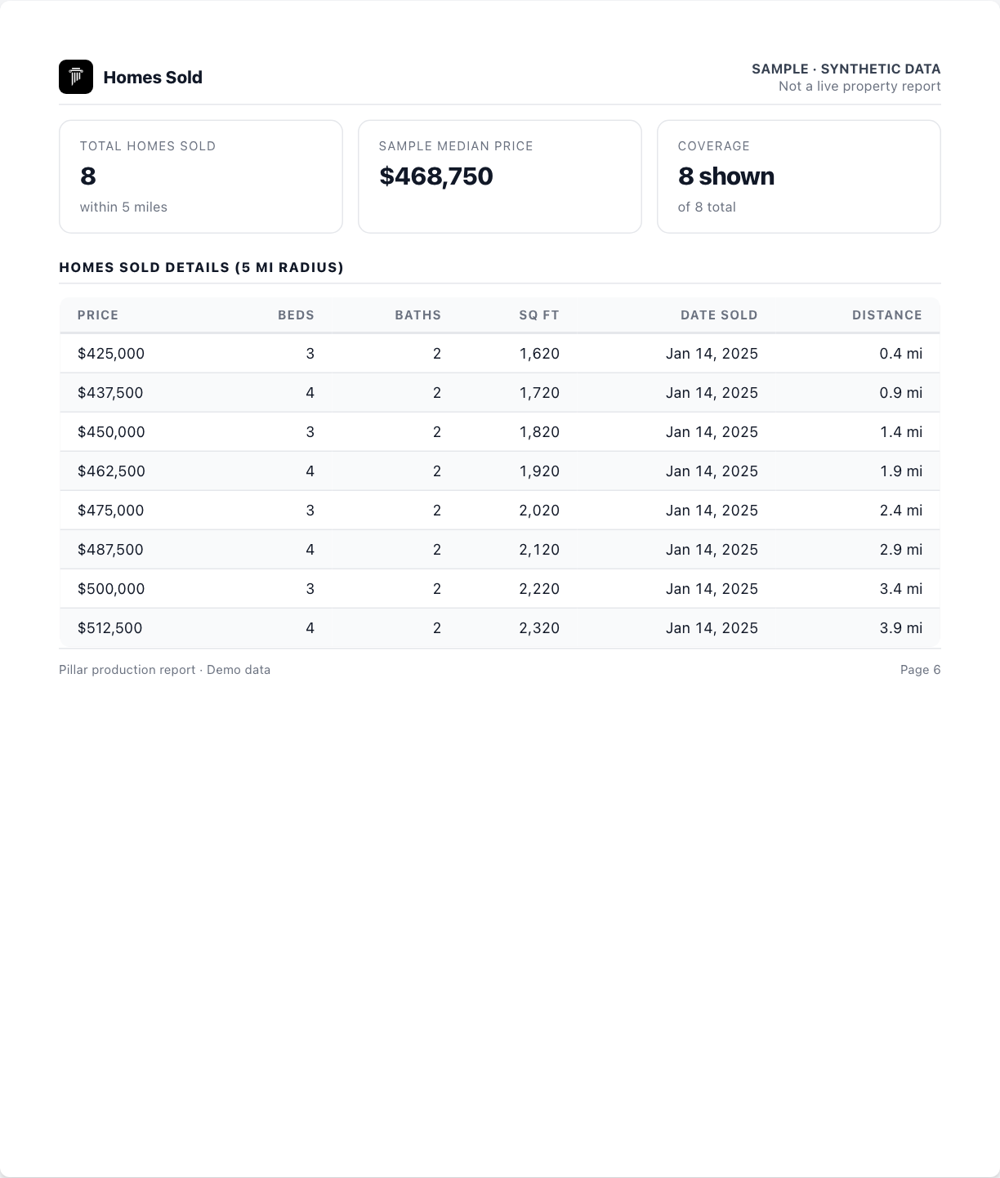Click the 1,920 square feet cell
Image resolution: width=1000 pixels, height=1178 pixels.
pos(539,471)
